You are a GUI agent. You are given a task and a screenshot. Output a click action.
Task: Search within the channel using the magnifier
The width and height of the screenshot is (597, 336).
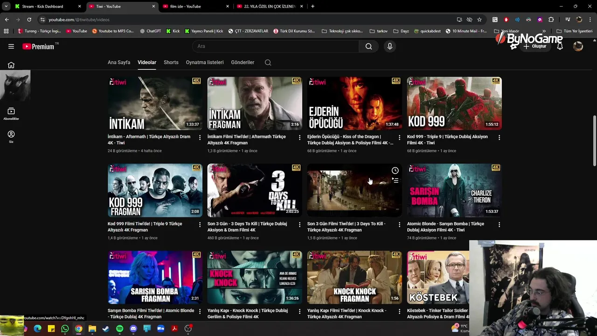268,63
